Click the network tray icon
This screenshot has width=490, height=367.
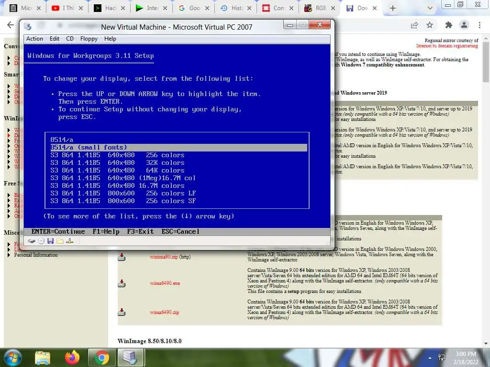442,357
